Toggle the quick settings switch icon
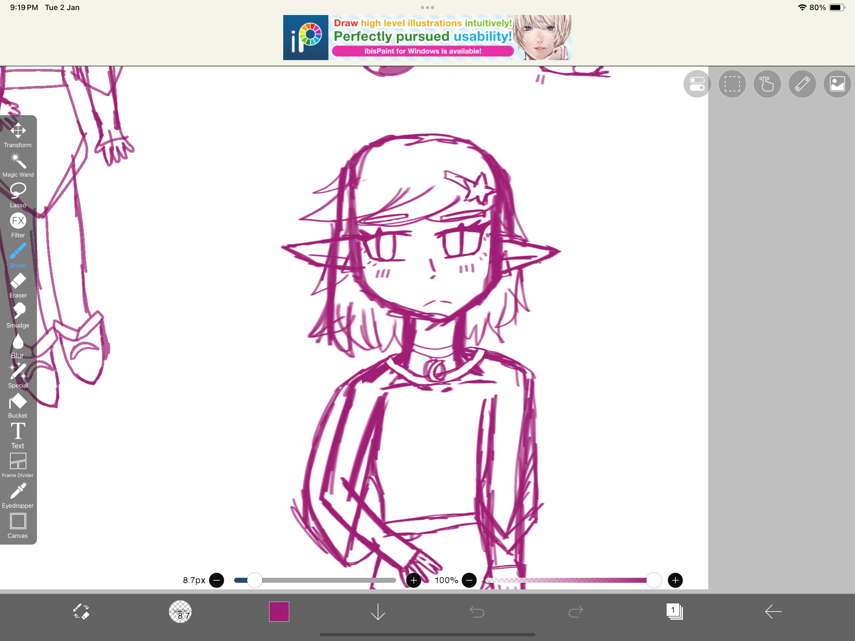Image resolution: width=855 pixels, height=641 pixels. click(x=697, y=84)
